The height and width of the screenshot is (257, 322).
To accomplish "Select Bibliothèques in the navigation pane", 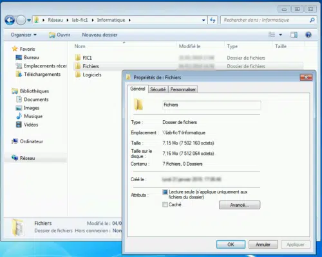I will click(34, 91).
